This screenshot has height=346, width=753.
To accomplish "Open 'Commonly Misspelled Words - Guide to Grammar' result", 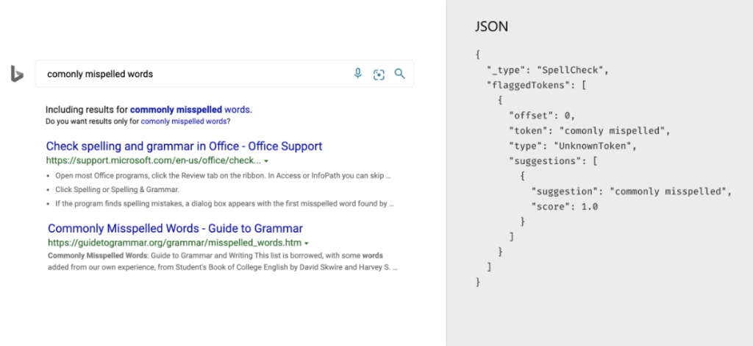I will click(175, 228).
